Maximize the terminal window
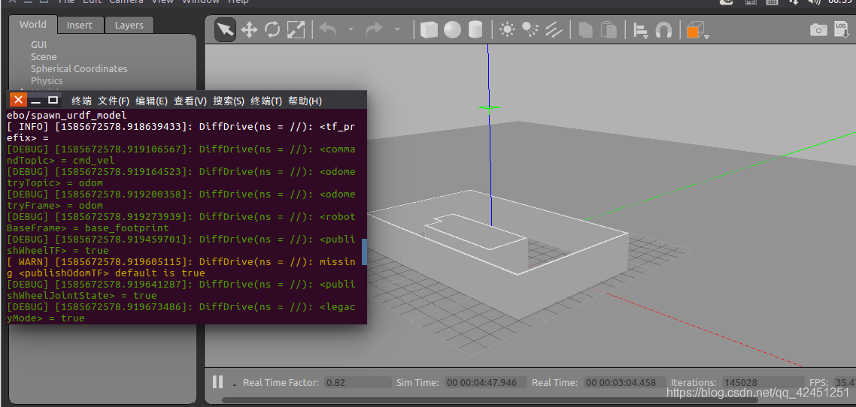Viewport: 856px width, 407px height. point(53,101)
